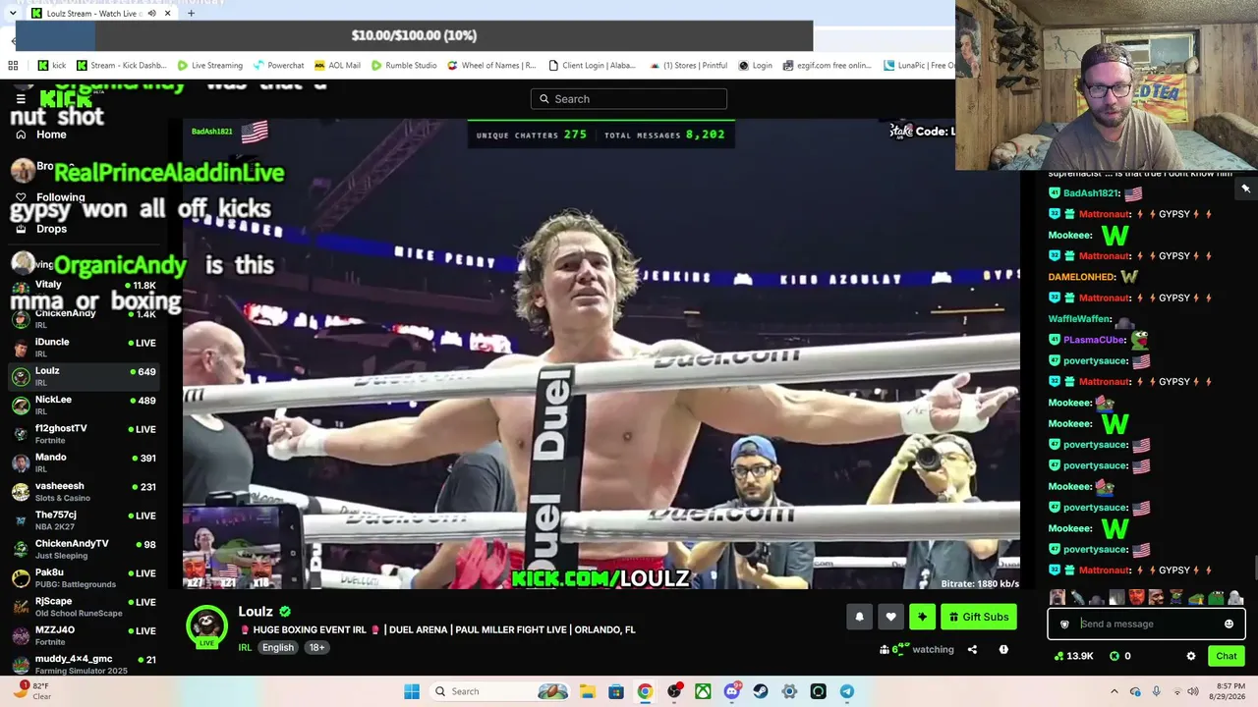Open f12ghostTV channel in sidebar
Screen dimensions: 1258x707
coord(85,434)
